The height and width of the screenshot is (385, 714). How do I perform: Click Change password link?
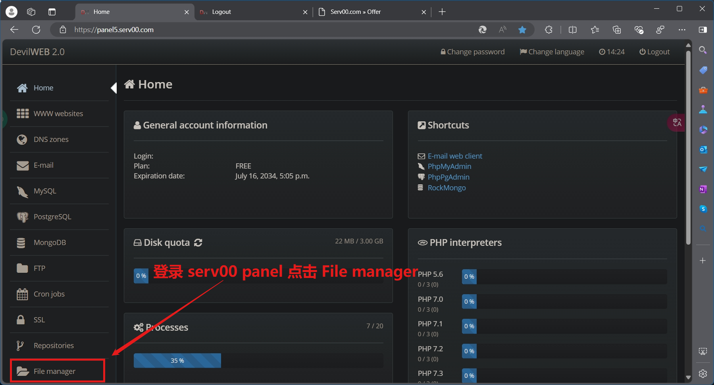pyautogui.click(x=472, y=52)
